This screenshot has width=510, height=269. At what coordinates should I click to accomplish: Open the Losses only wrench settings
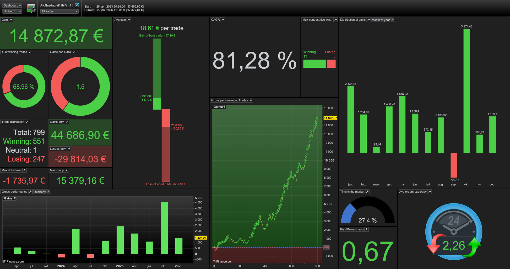pyautogui.click(x=69, y=149)
